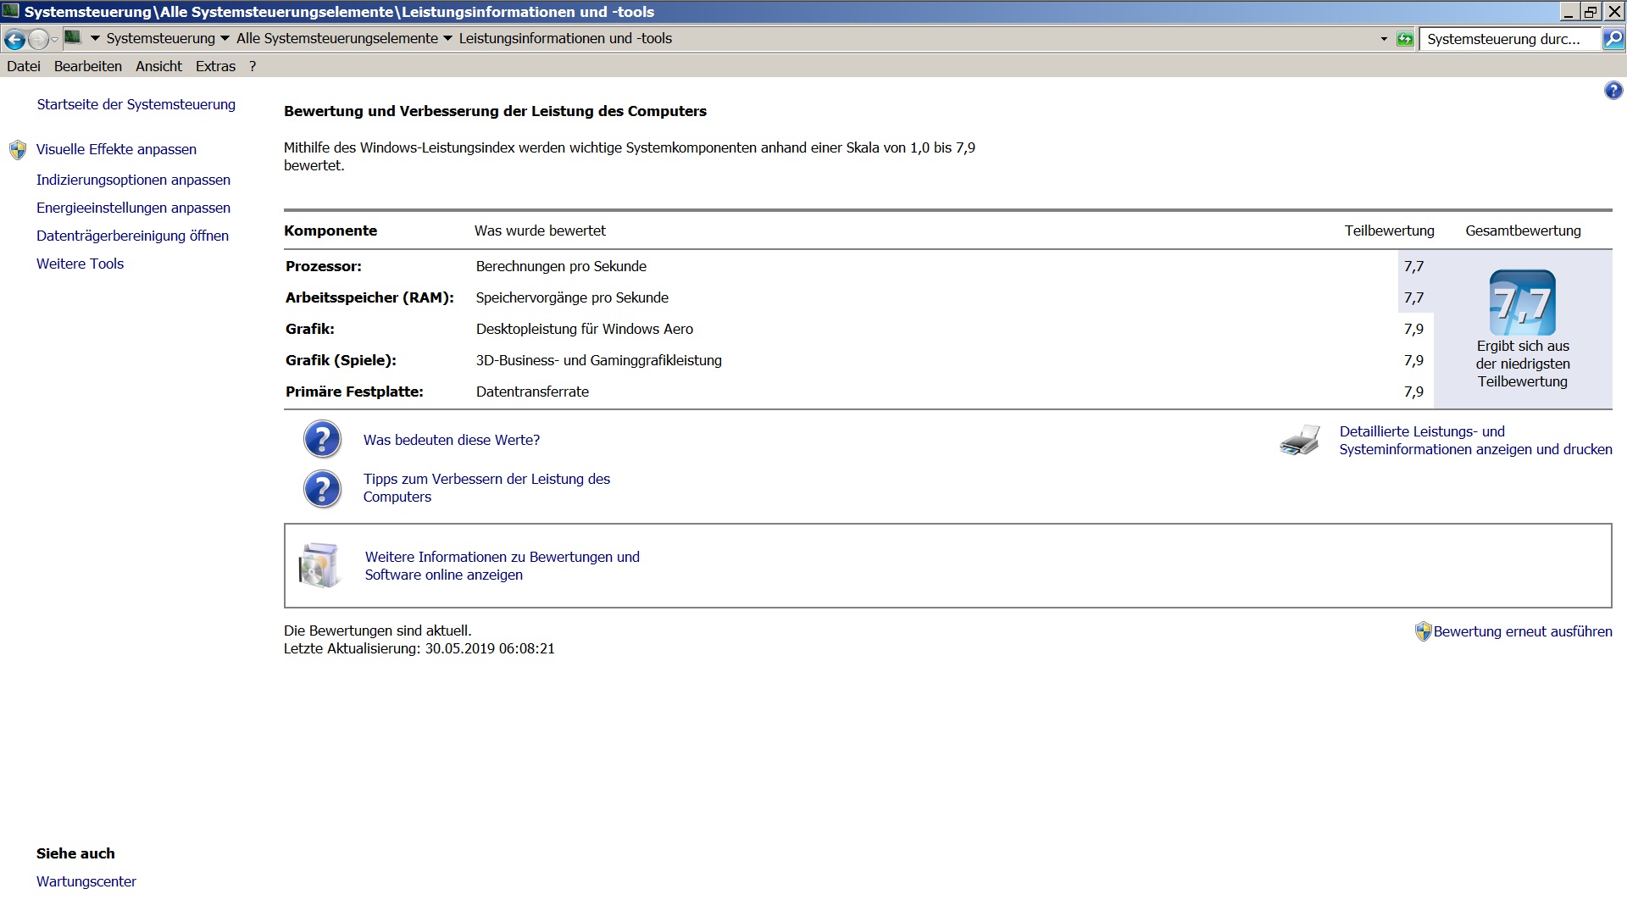Open Weitere Tools
Viewport: 1627px width, 900px height.
click(x=80, y=264)
